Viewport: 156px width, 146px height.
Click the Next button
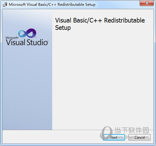pyautogui.click(x=114, y=137)
